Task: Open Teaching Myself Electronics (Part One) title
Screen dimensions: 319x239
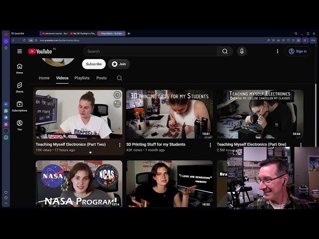Action: [x=251, y=144]
